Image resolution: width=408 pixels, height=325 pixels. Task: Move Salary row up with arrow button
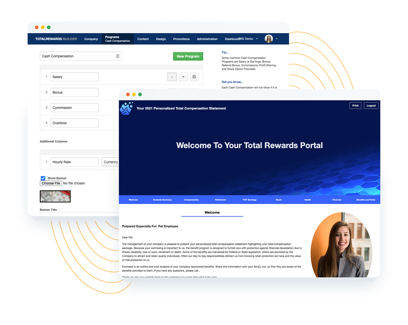point(172,77)
